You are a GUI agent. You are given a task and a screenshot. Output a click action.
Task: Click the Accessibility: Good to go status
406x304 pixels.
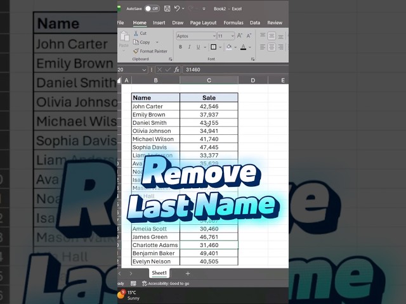pyautogui.click(x=166, y=283)
